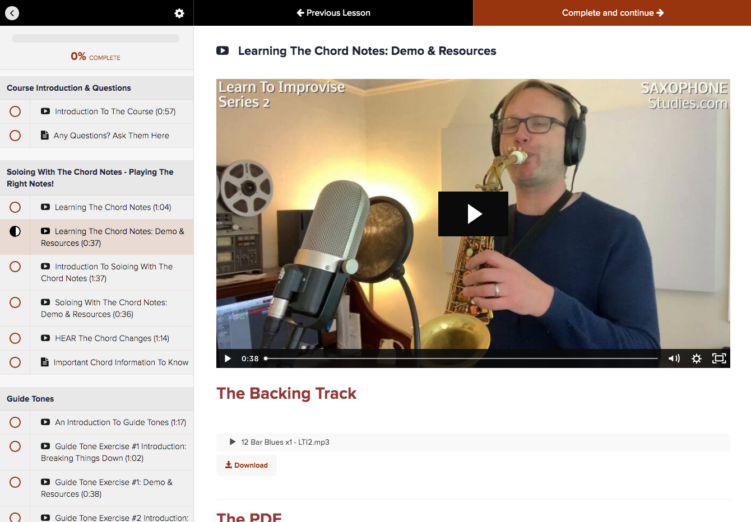This screenshot has width=751, height=522.
Task: Click Complete and continue button
Action: [612, 13]
